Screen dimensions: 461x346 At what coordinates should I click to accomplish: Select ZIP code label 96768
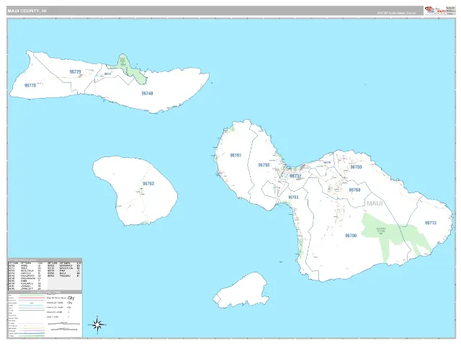[x=354, y=190]
